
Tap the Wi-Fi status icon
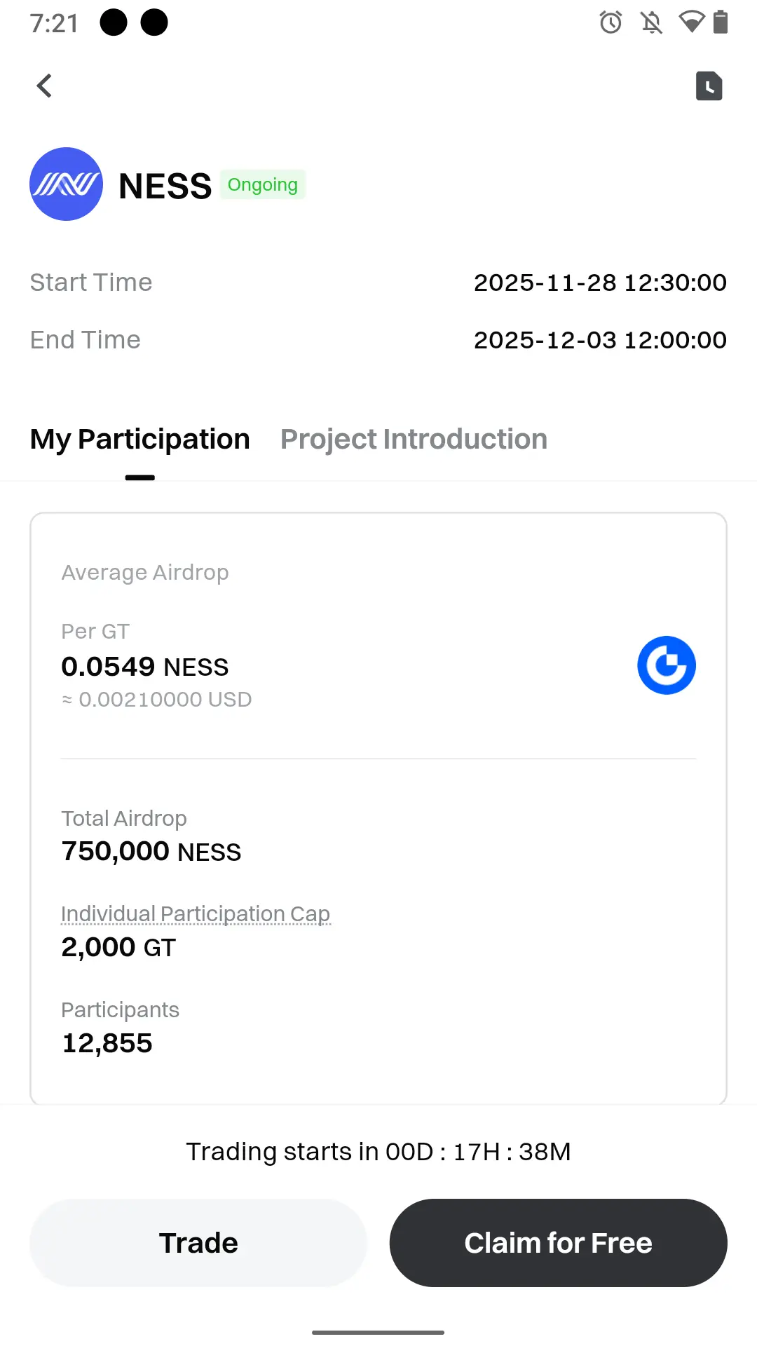pos(691,22)
